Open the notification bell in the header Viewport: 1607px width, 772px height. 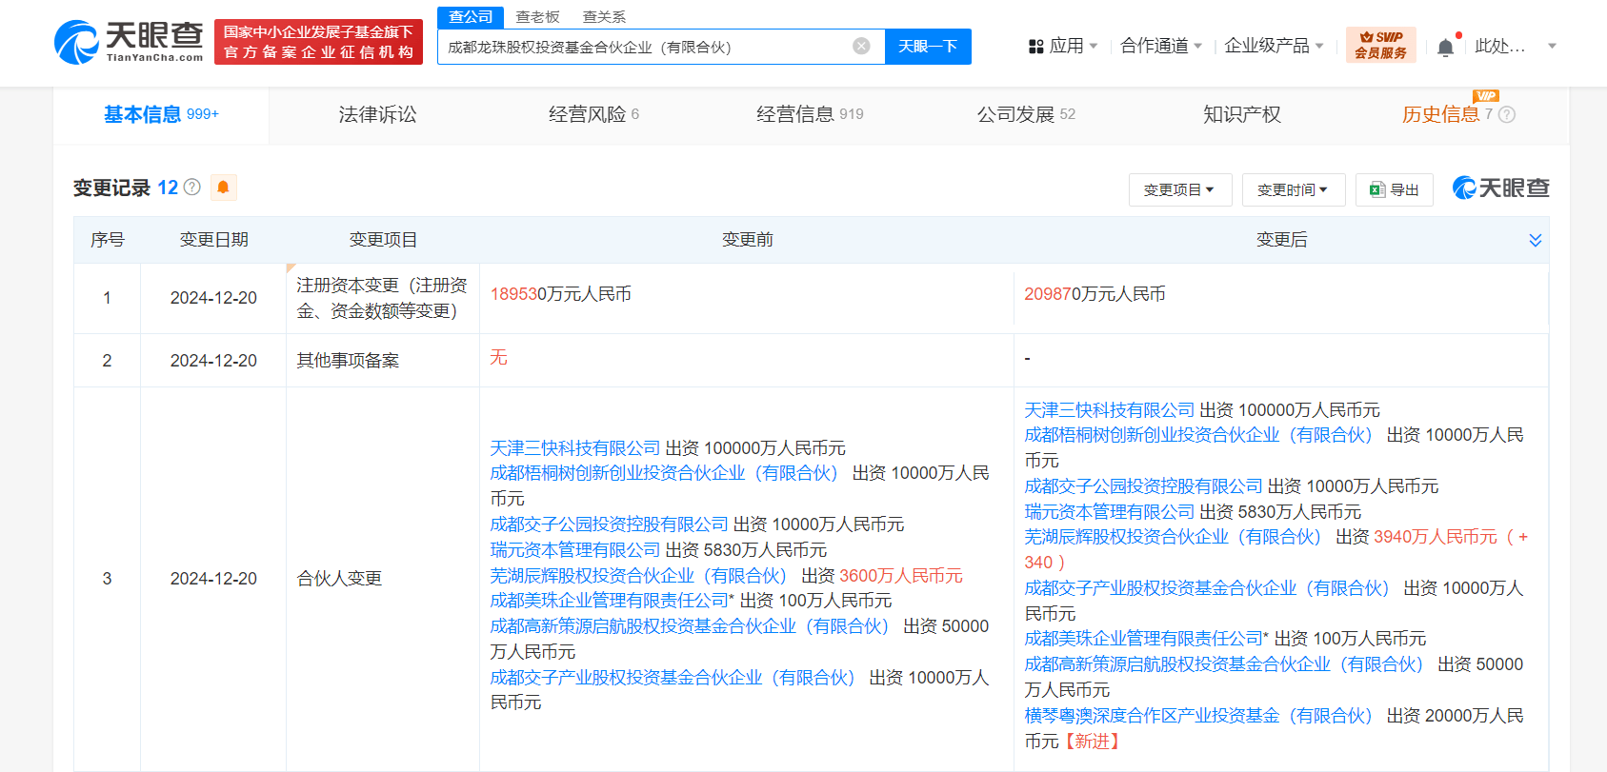click(1445, 47)
